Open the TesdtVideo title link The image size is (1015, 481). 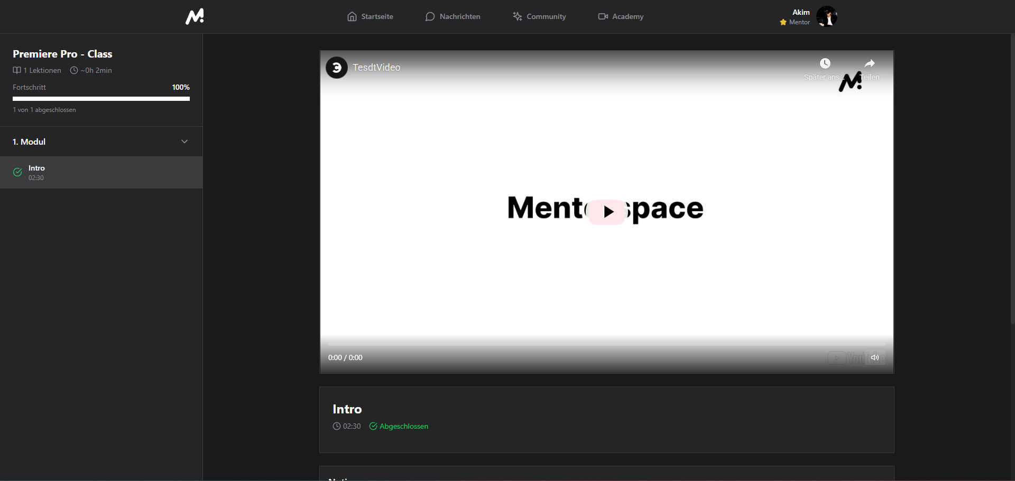[x=376, y=68]
